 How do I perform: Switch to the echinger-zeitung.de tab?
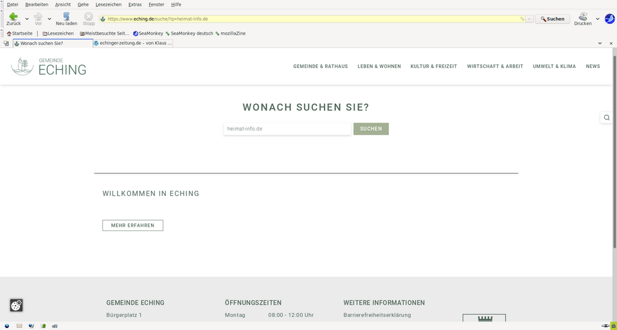pos(133,44)
